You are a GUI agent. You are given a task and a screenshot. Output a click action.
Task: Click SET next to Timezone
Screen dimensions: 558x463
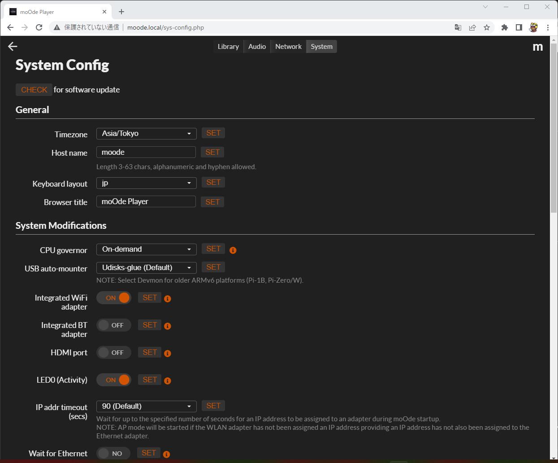click(x=213, y=133)
